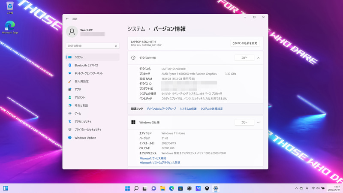Click LAPTOP-S5N2H8TH name in header card
This screenshot has width=343, height=193.
tap(143, 42)
